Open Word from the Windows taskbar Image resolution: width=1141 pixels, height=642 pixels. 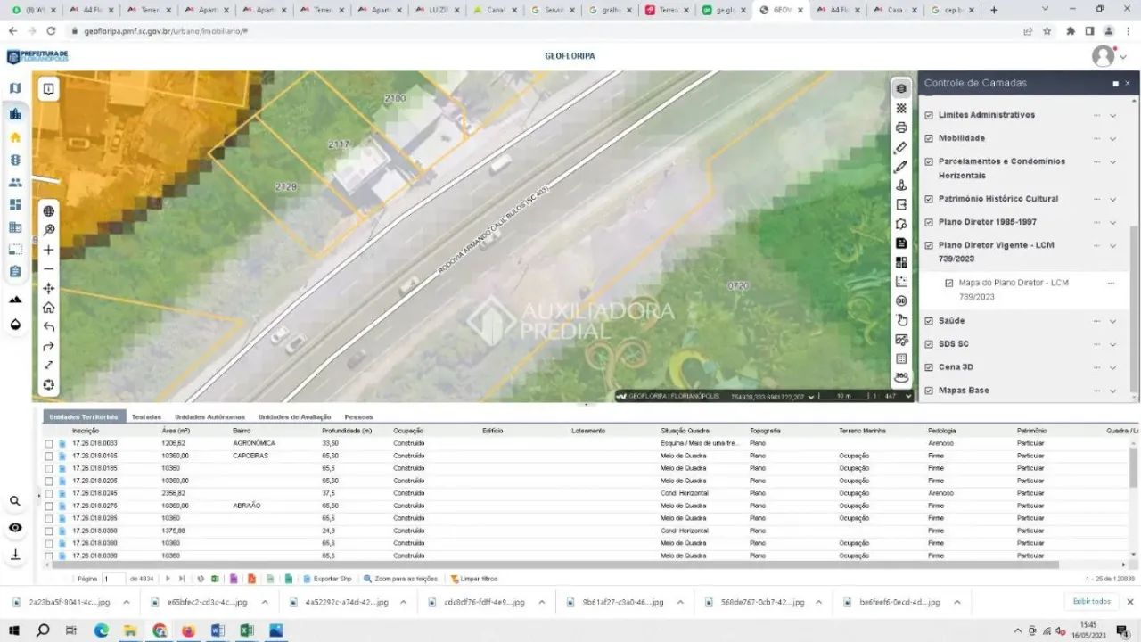(218, 630)
